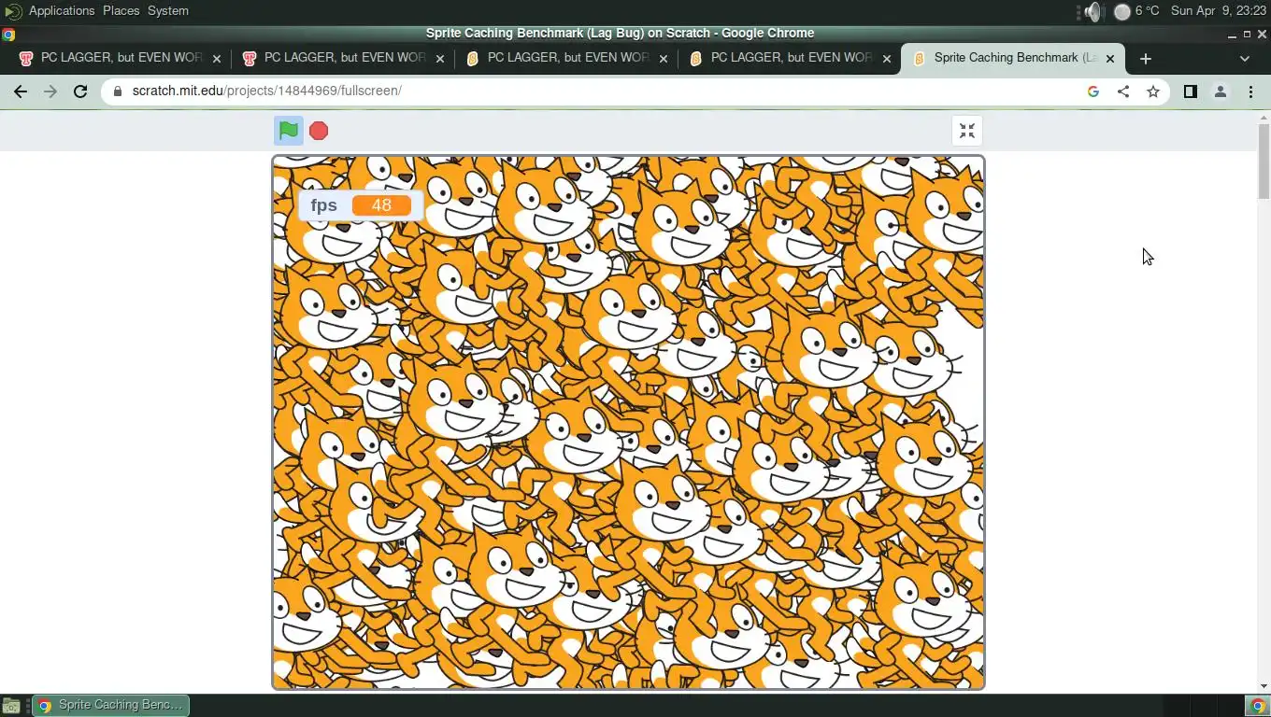The image size is (1271, 717).
Task: Share this page using the share icon
Action: point(1123,91)
